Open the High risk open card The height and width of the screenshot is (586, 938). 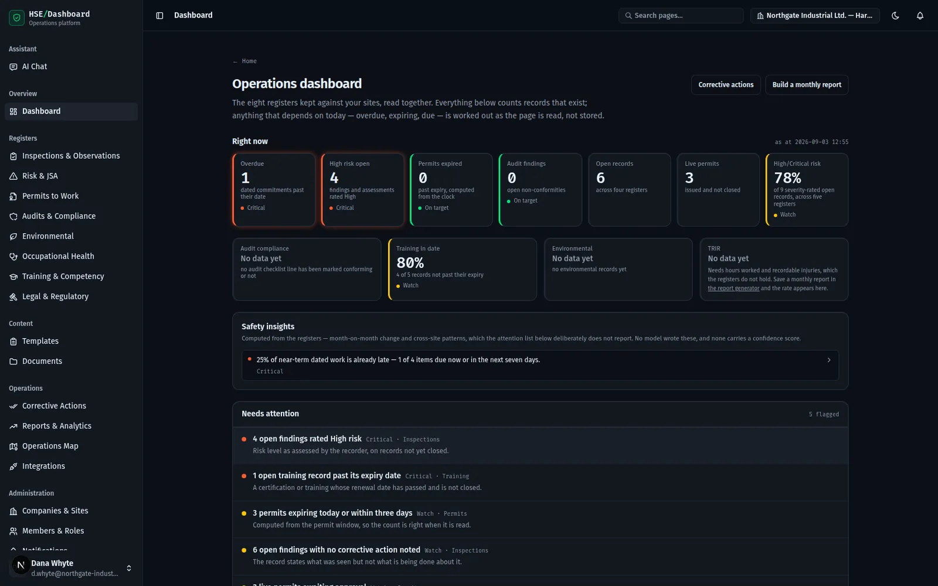click(363, 190)
